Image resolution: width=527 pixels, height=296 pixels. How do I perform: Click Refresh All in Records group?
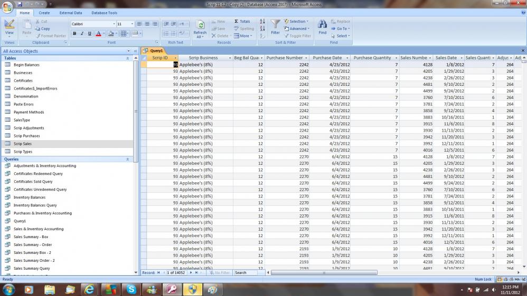[200, 29]
